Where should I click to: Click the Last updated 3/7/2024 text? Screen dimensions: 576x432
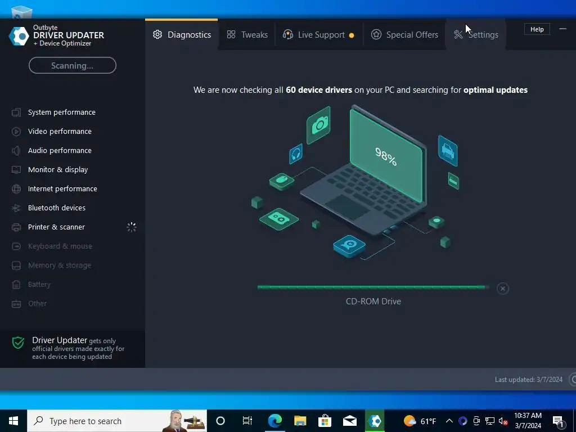point(529,380)
